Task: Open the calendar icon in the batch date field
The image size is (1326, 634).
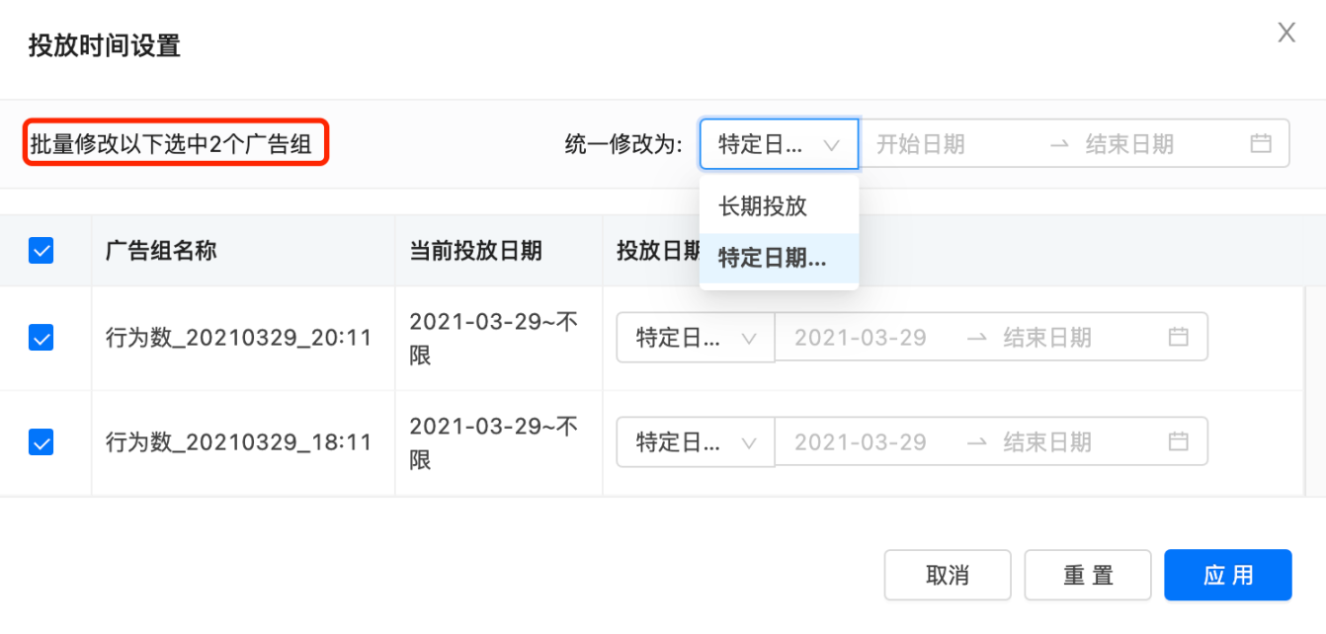Action: [1261, 142]
